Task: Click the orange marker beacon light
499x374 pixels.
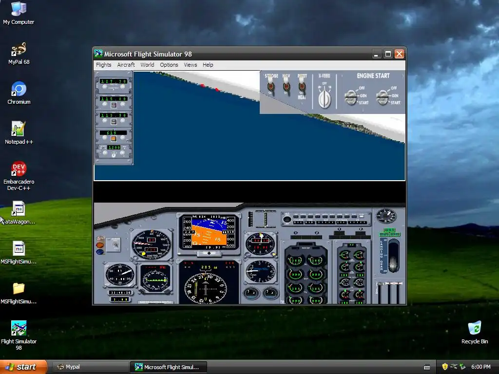Action: 100,245
